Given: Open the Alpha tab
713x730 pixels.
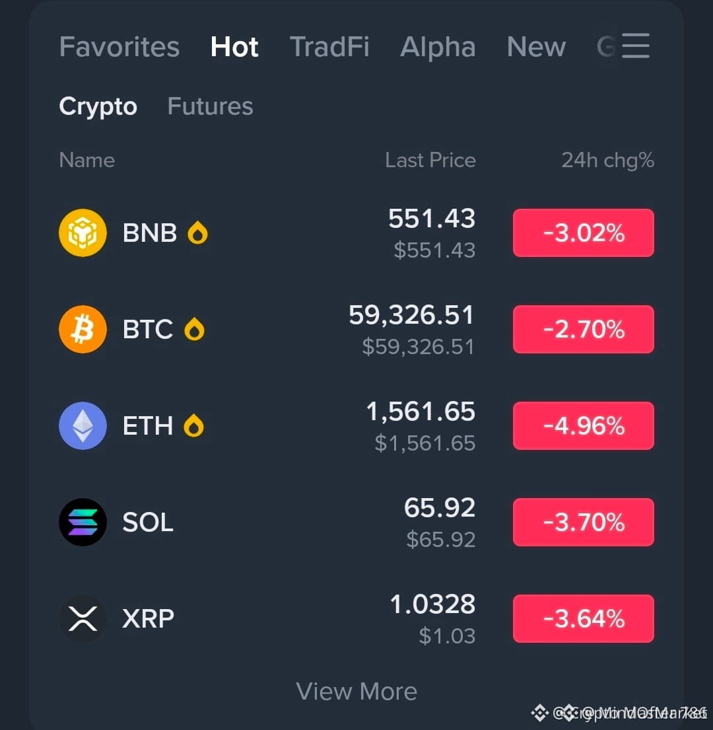Looking at the screenshot, I should pyautogui.click(x=438, y=46).
